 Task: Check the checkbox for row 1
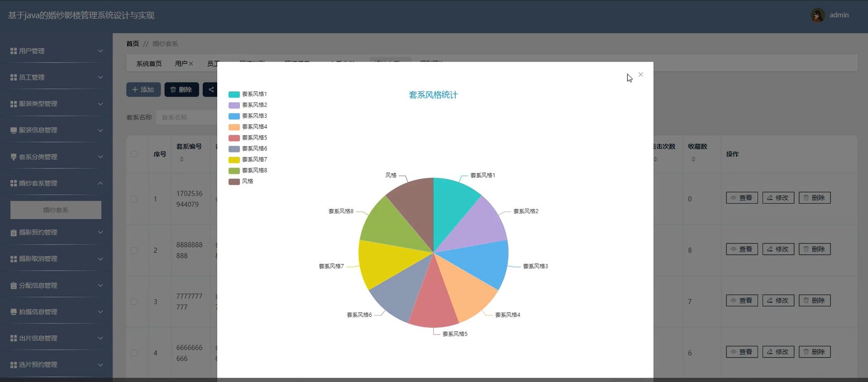pos(134,199)
